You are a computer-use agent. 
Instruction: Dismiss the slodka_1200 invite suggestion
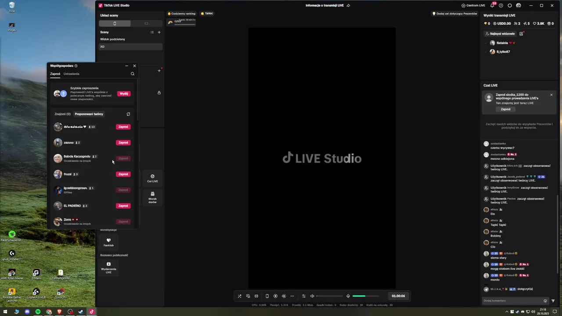(x=551, y=95)
